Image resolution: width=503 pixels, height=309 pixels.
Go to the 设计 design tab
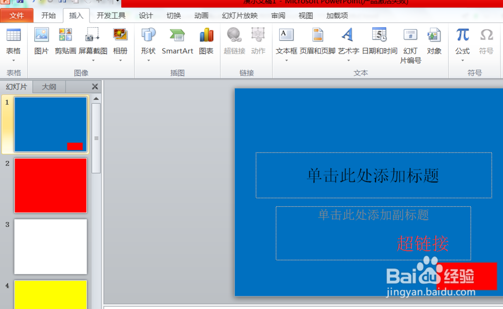(146, 16)
